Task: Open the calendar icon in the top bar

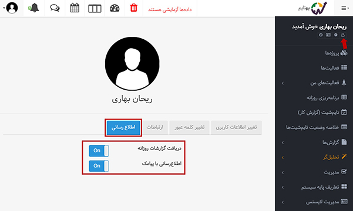Action: [x=75, y=8]
